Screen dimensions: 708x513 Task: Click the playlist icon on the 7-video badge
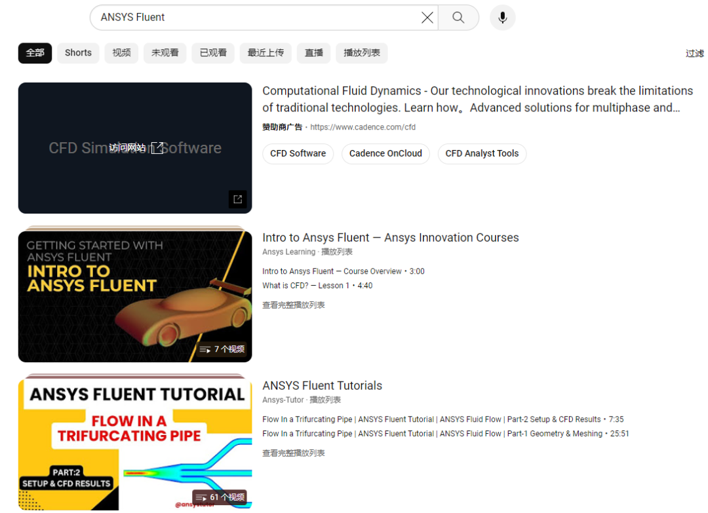point(205,349)
